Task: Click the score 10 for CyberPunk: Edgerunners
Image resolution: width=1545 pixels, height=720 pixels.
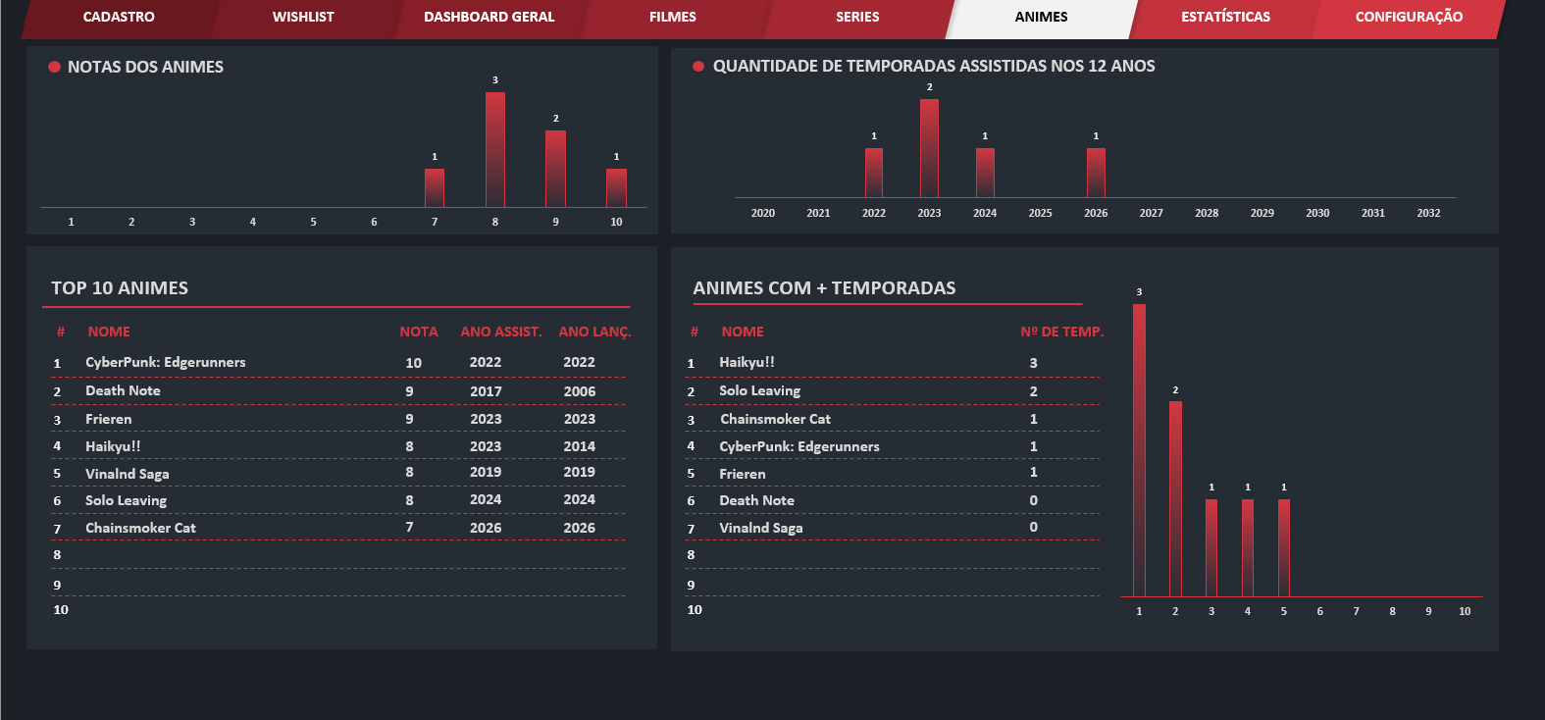Action: [x=414, y=363]
